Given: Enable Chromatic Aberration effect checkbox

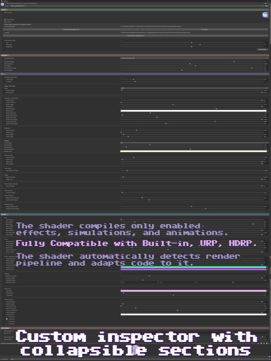Looking at the screenshot, I should pyautogui.click(x=121, y=77).
